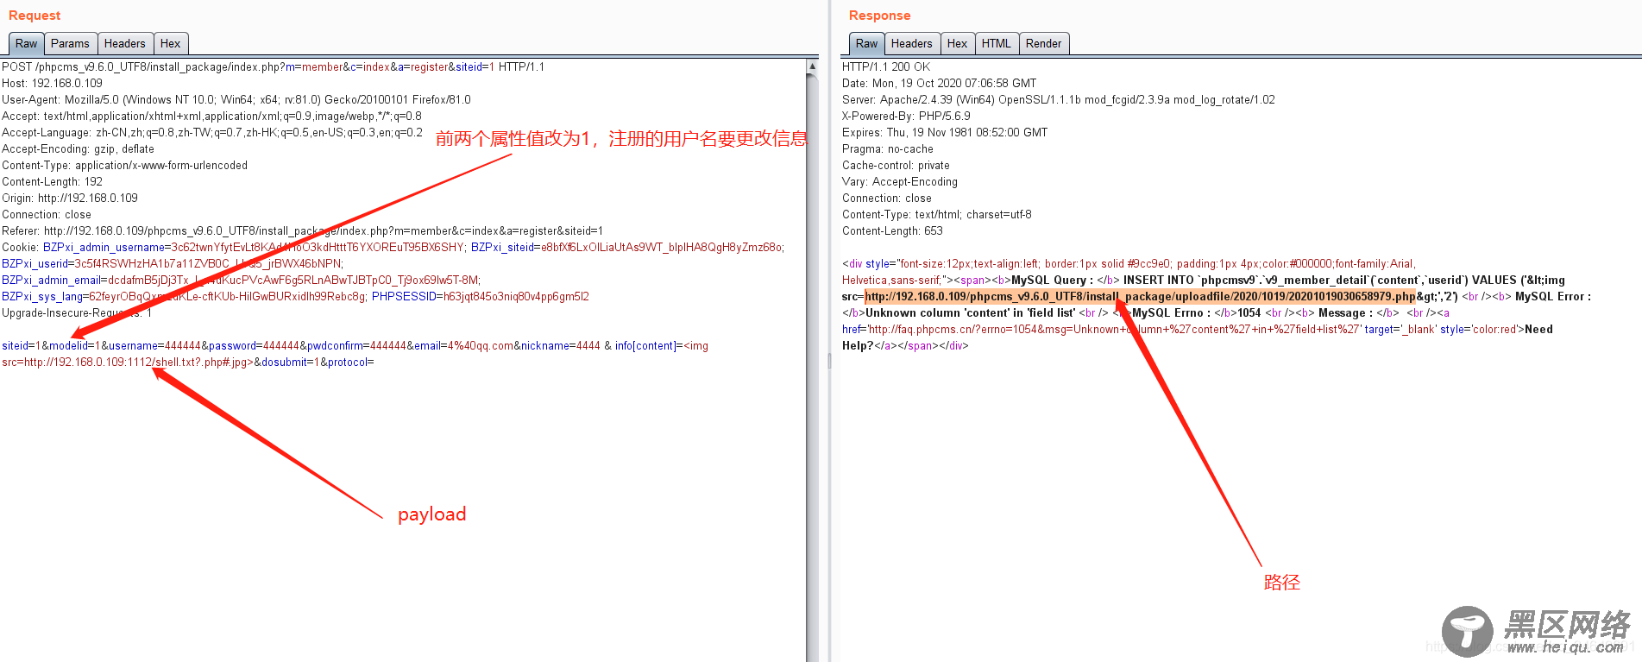Click the Cookie header line

pyautogui.click(x=393, y=247)
